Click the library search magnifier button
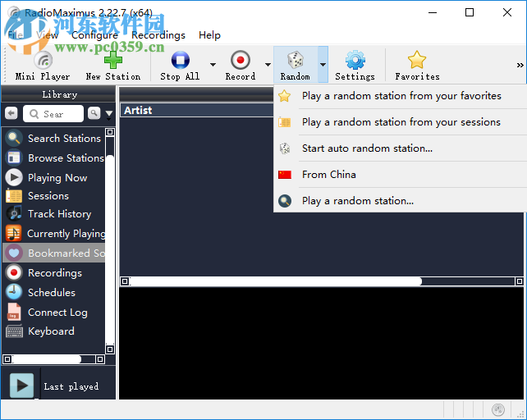527x420 pixels. pos(94,113)
